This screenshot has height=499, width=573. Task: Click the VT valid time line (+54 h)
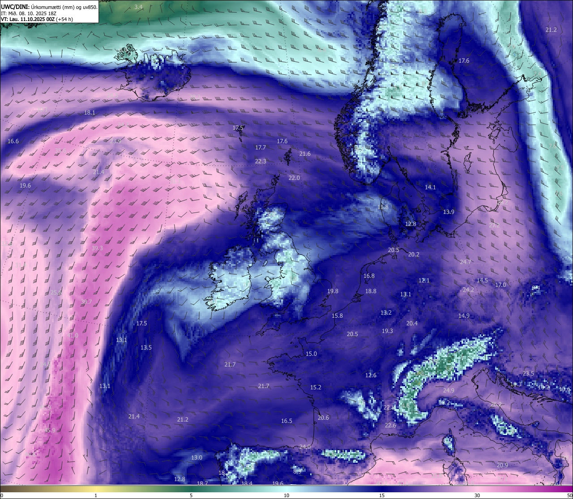click(x=37, y=19)
